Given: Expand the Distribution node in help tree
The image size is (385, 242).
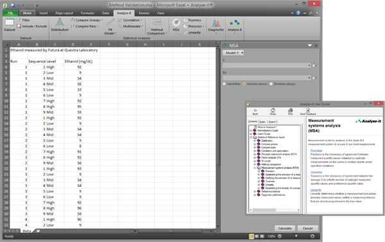Looking at the screenshot, I should tap(255, 141).
